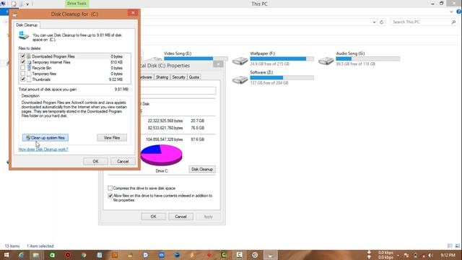Click the white C app taskbar icon
Image resolution: width=462 pixels, height=260 pixels.
pos(239,255)
